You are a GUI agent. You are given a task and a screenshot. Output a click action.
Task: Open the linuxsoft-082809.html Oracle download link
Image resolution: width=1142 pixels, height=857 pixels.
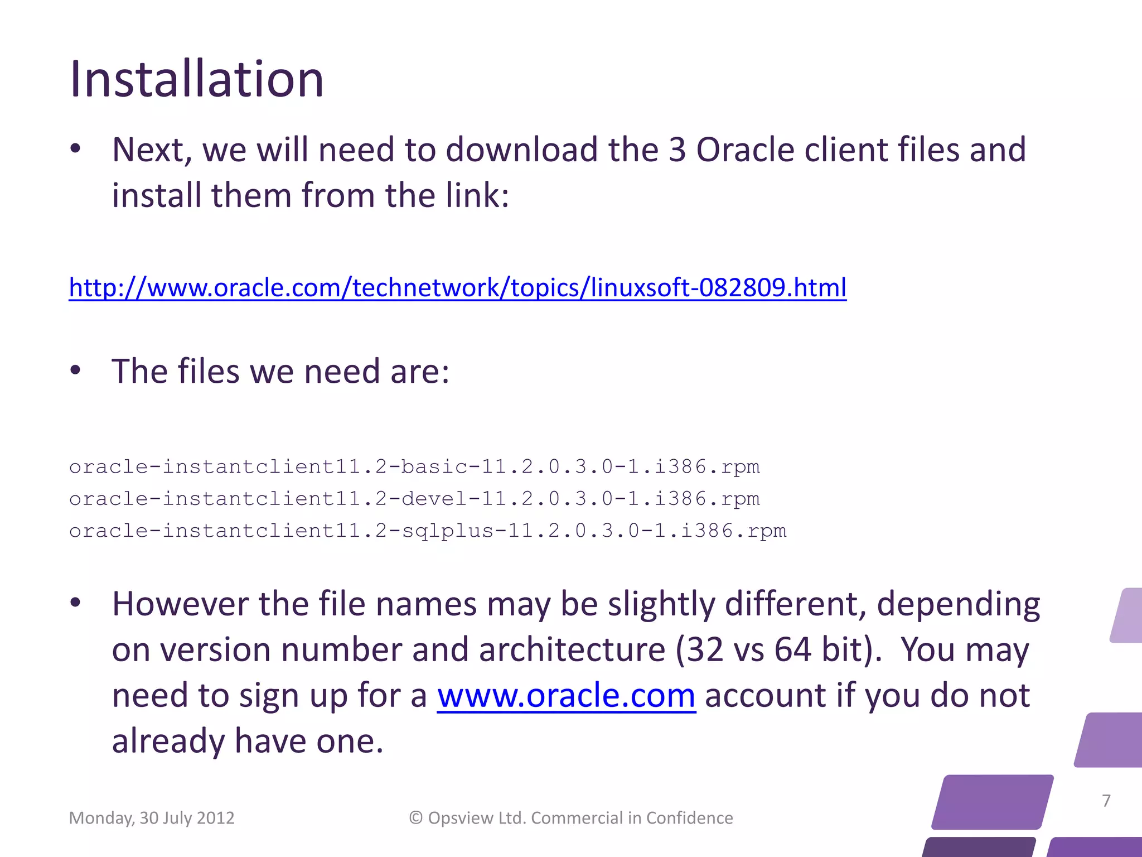click(457, 288)
